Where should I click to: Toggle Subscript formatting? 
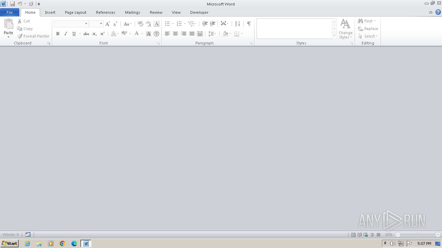(x=94, y=34)
